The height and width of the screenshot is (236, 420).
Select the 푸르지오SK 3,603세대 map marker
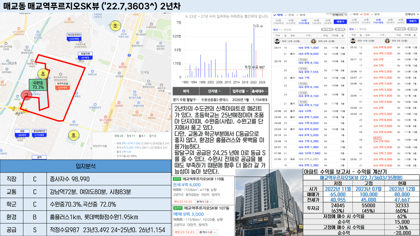tap(63, 86)
